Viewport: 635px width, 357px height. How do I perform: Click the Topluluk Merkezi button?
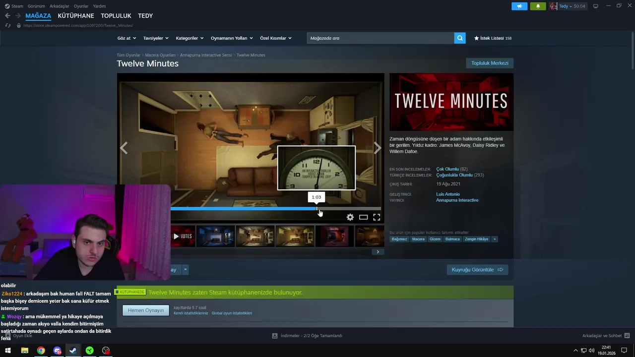tap(490, 63)
